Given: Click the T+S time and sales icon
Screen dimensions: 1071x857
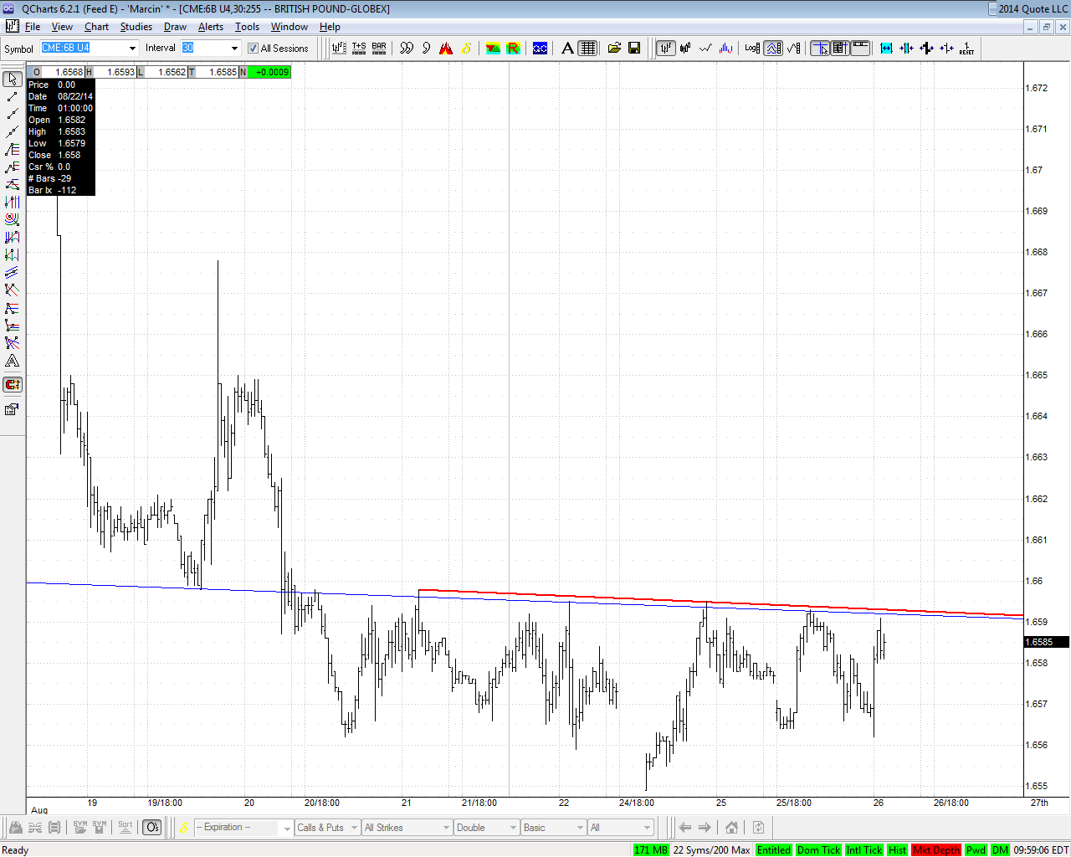Looking at the screenshot, I should pyautogui.click(x=359, y=49).
